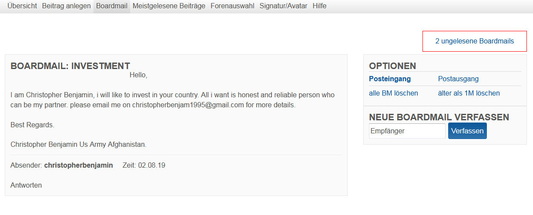Focus the Empfänger input field
The width and height of the screenshot is (533, 215).
coord(407,131)
